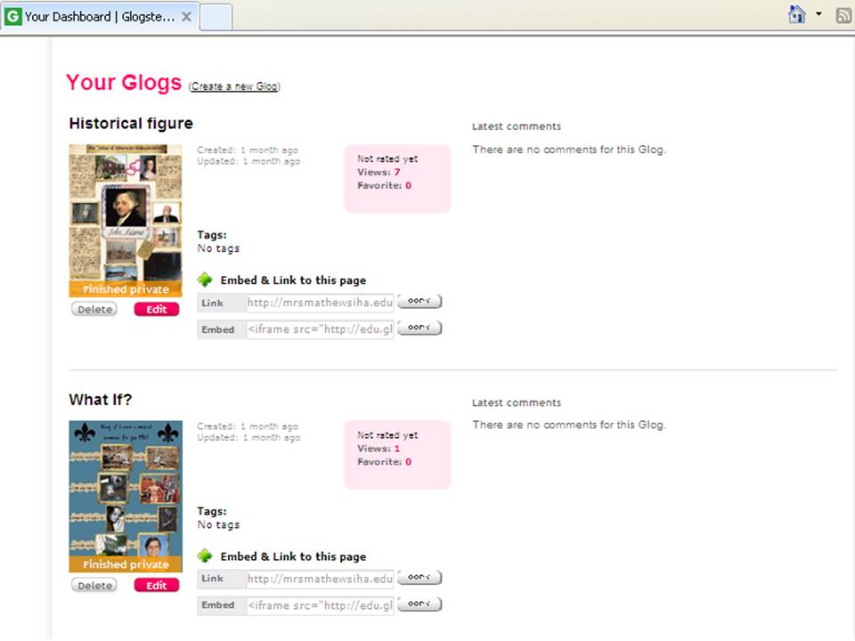The height and width of the screenshot is (641, 855).
Task: Edit the What If? glog
Action: [x=156, y=585]
